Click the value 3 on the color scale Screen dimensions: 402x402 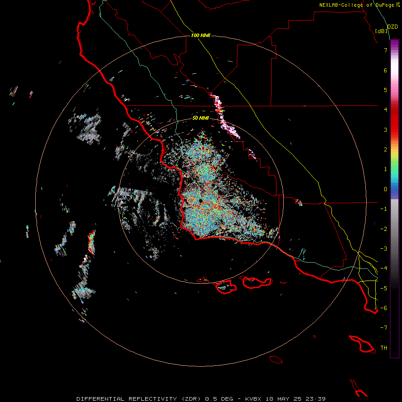(385, 130)
